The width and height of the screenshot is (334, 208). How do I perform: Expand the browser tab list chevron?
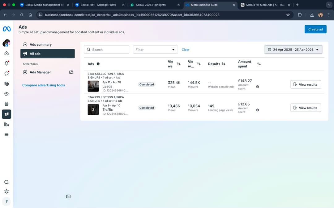pos(329,5)
